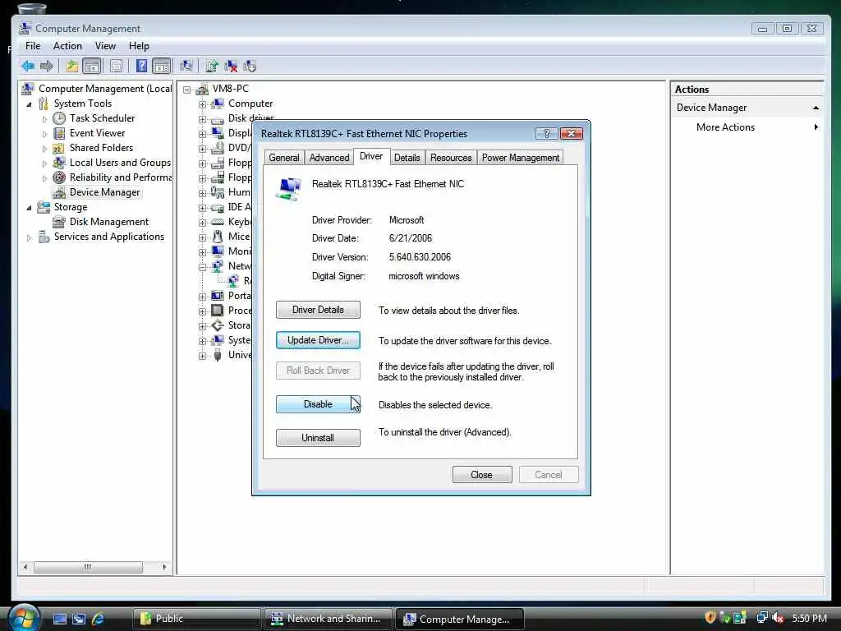Collapse the Storage tree node
841x631 pixels.
click(x=29, y=208)
